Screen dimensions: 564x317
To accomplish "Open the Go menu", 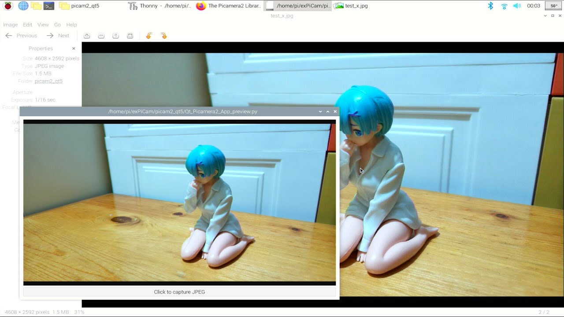I will point(57,25).
